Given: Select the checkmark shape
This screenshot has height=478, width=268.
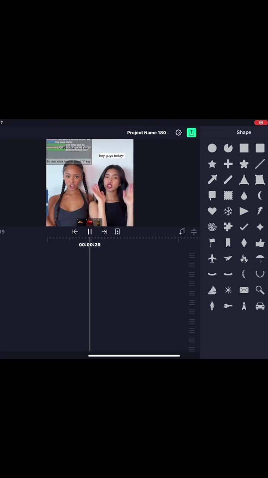Looking at the screenshot, I should (x=244, y=227).
